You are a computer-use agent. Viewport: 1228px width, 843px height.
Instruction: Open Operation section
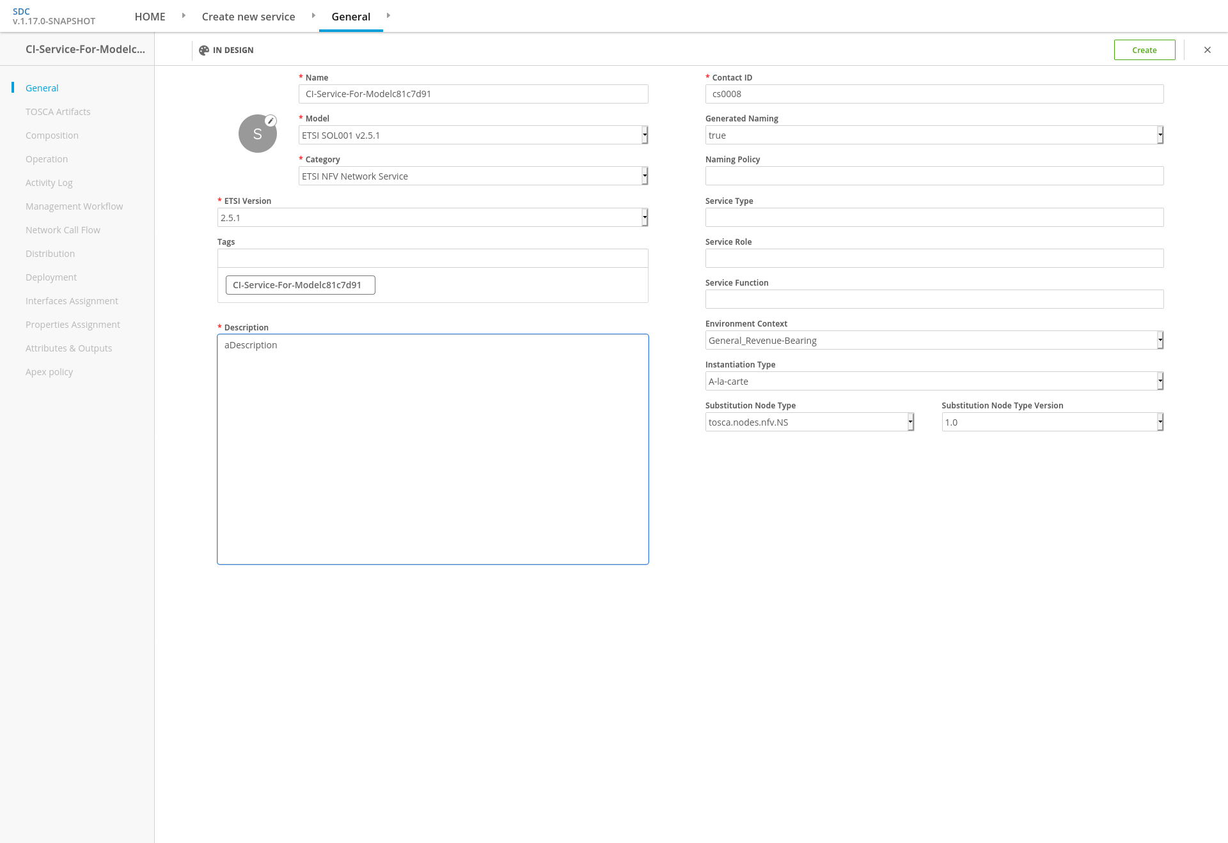[47, 159]
